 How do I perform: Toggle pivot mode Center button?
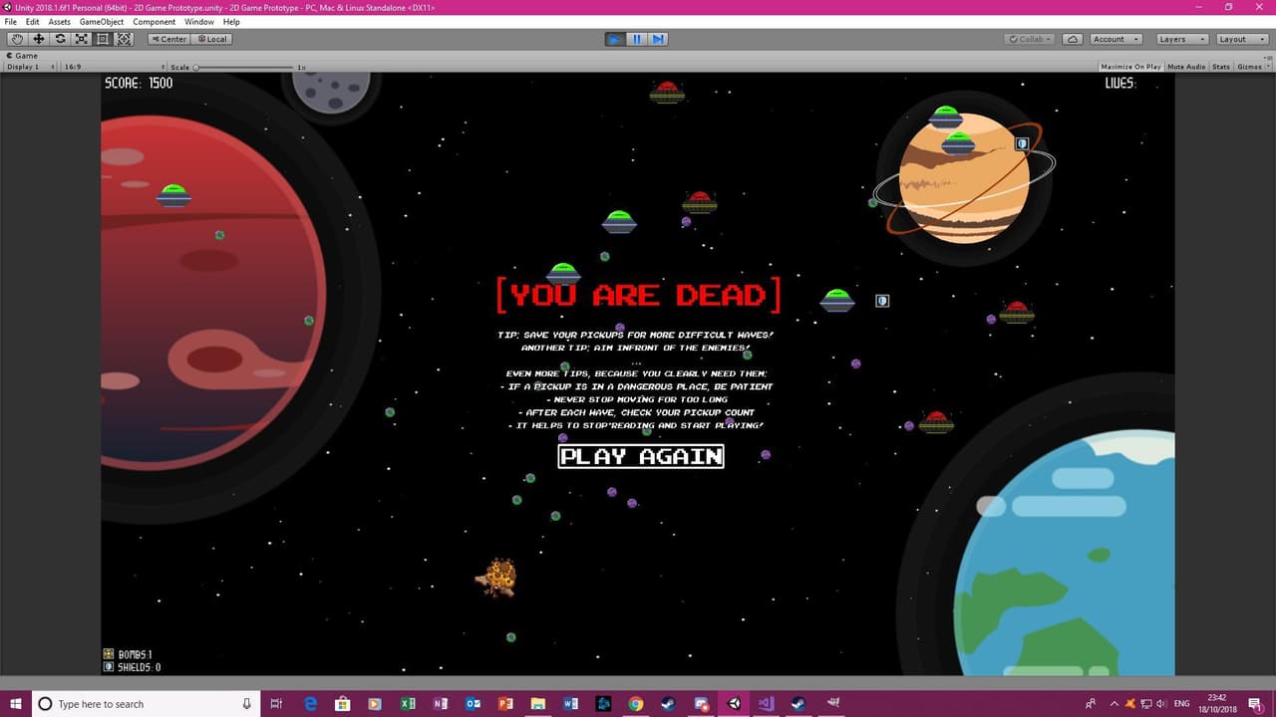click(168, 39)
